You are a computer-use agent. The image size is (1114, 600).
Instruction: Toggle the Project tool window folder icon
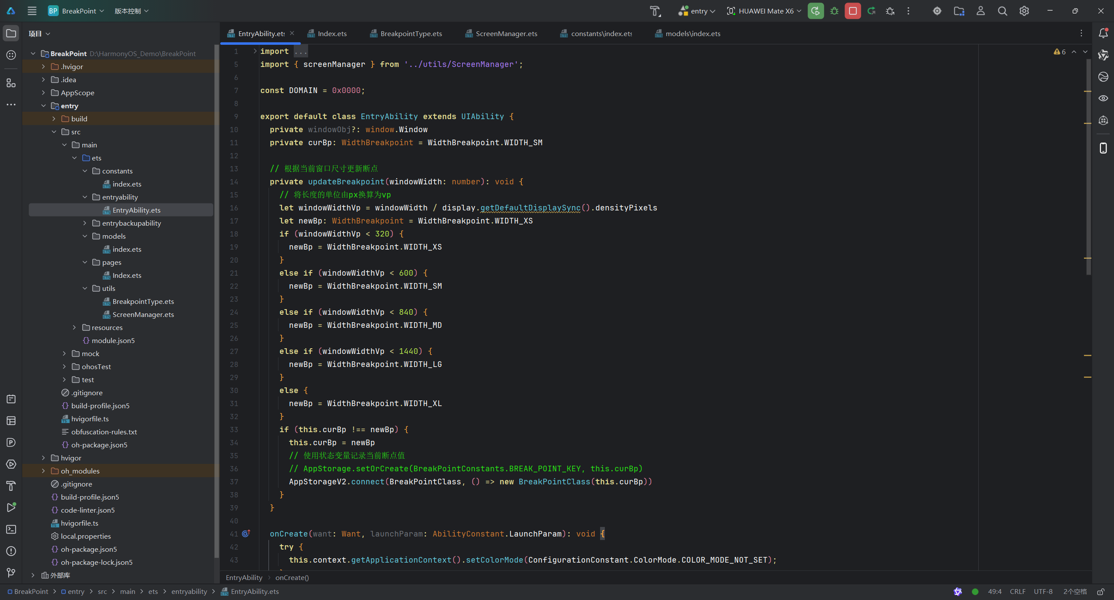click(x=11, y=33)
